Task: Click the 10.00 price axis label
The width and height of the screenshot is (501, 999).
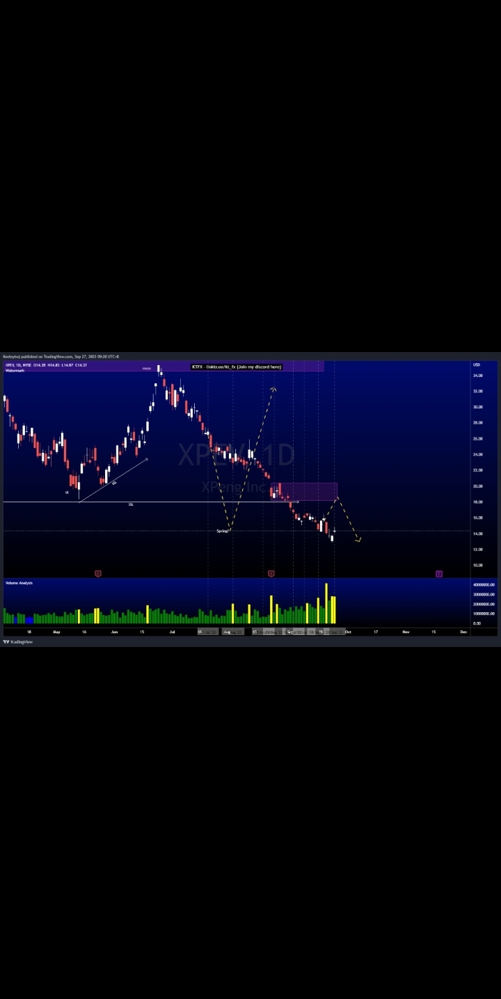Action: click(478, 566)
